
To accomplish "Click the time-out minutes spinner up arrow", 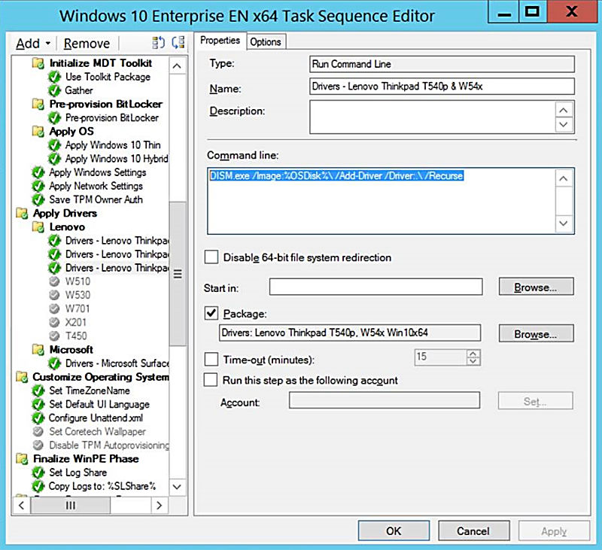I will pos(473,353).
